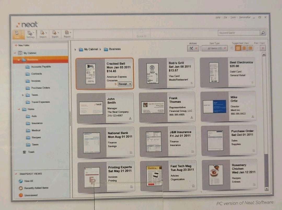Viewport: 282px width, 210px height.
Task: Open the Receipt type dropdown on Cracked Bell
Action: (x=125, y=84)
